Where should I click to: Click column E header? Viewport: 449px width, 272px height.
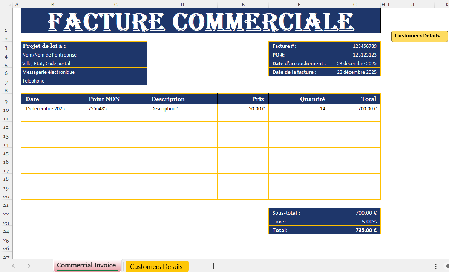click(243, 5)
